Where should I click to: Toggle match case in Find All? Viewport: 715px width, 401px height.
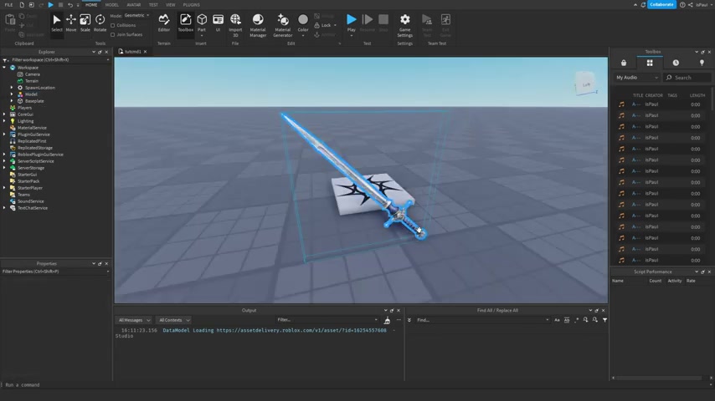[x=557, y=320]
